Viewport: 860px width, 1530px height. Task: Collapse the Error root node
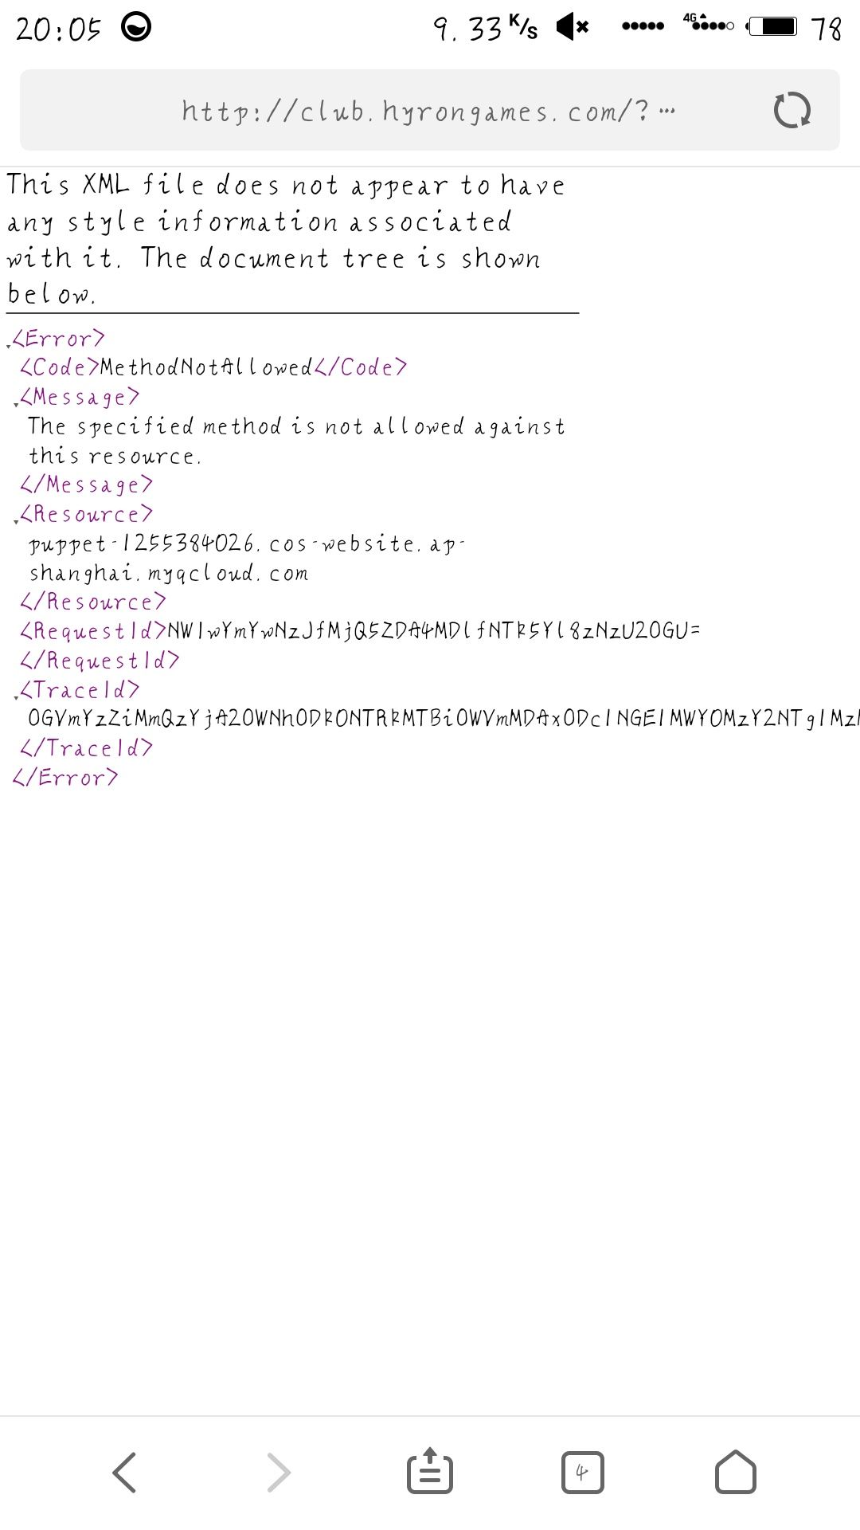(x=9, y=344)
